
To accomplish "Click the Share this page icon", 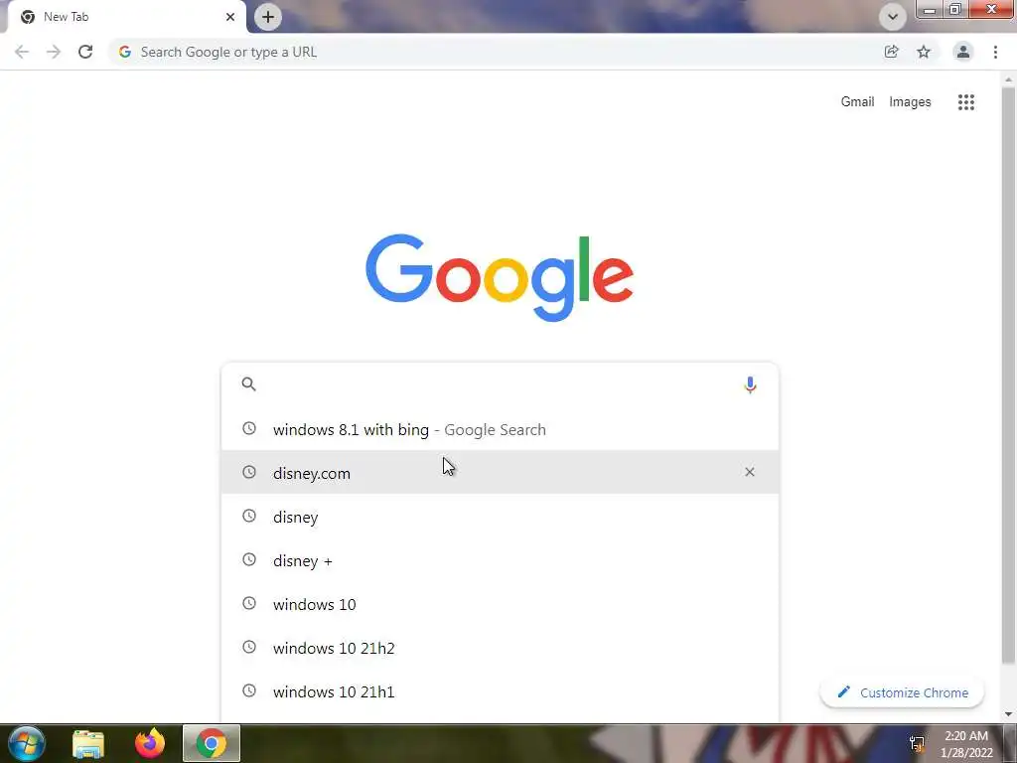I will click(x=891, y=52).
